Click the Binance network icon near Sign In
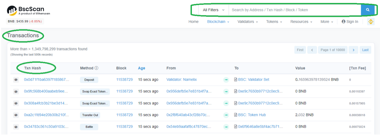Image resolution: width=380 pixels, height=135 pixels. 371,22
